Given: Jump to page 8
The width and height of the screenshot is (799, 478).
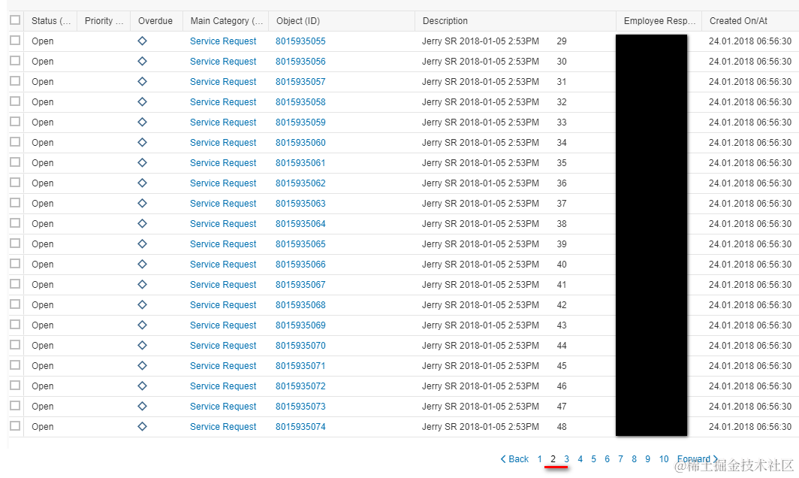Looking at the screenshot, I should click(x=634, y=459).
